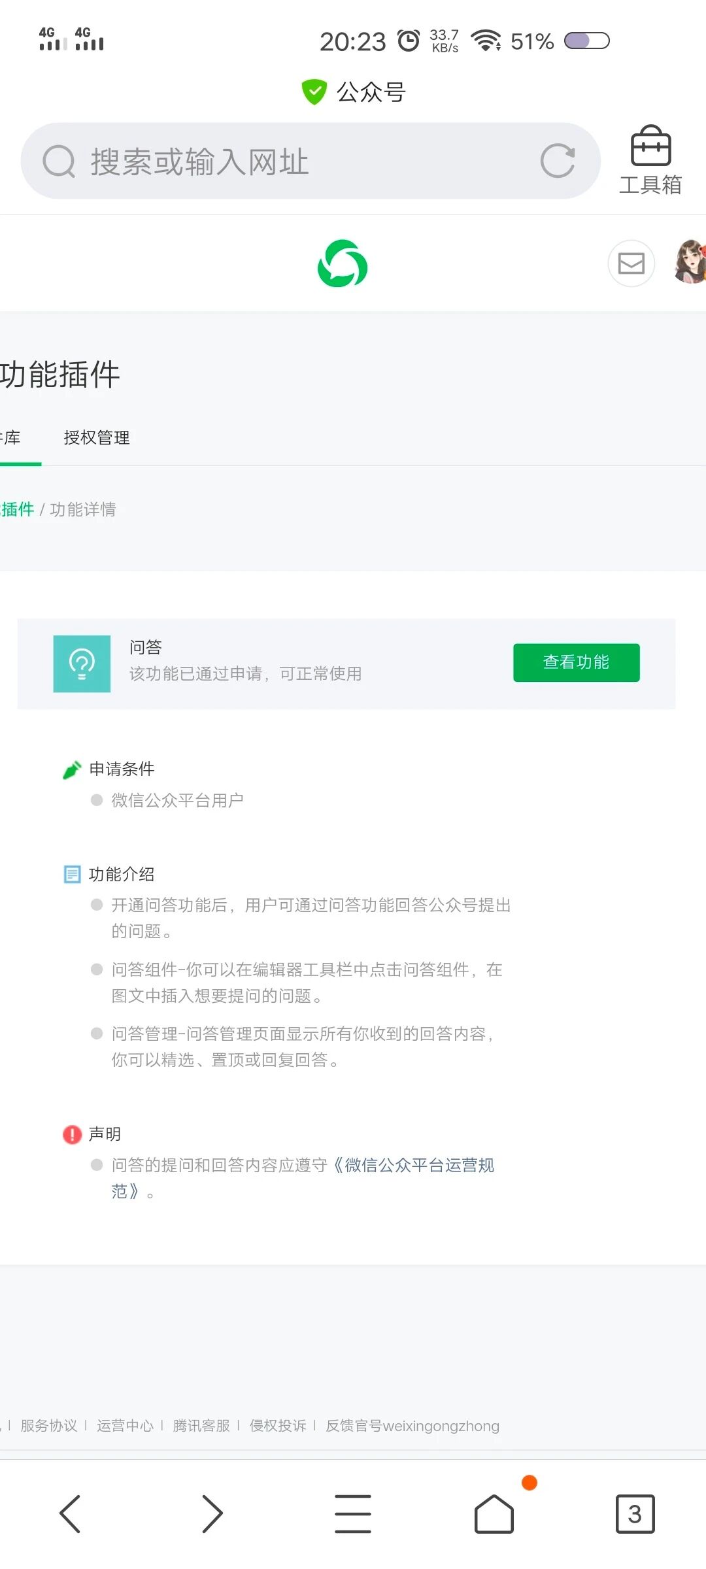Open the 侵权投诉 footer link

(x=278, y=1426)
